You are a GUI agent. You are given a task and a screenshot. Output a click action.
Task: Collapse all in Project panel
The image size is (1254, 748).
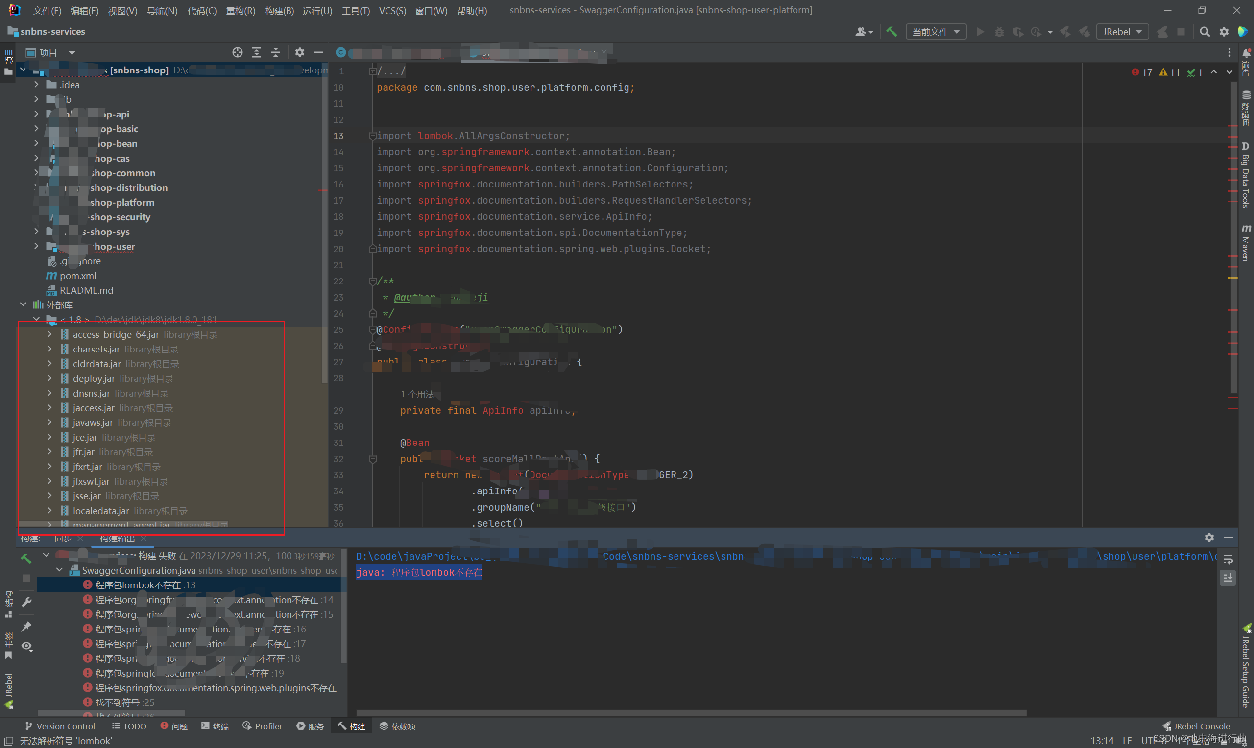276,52
